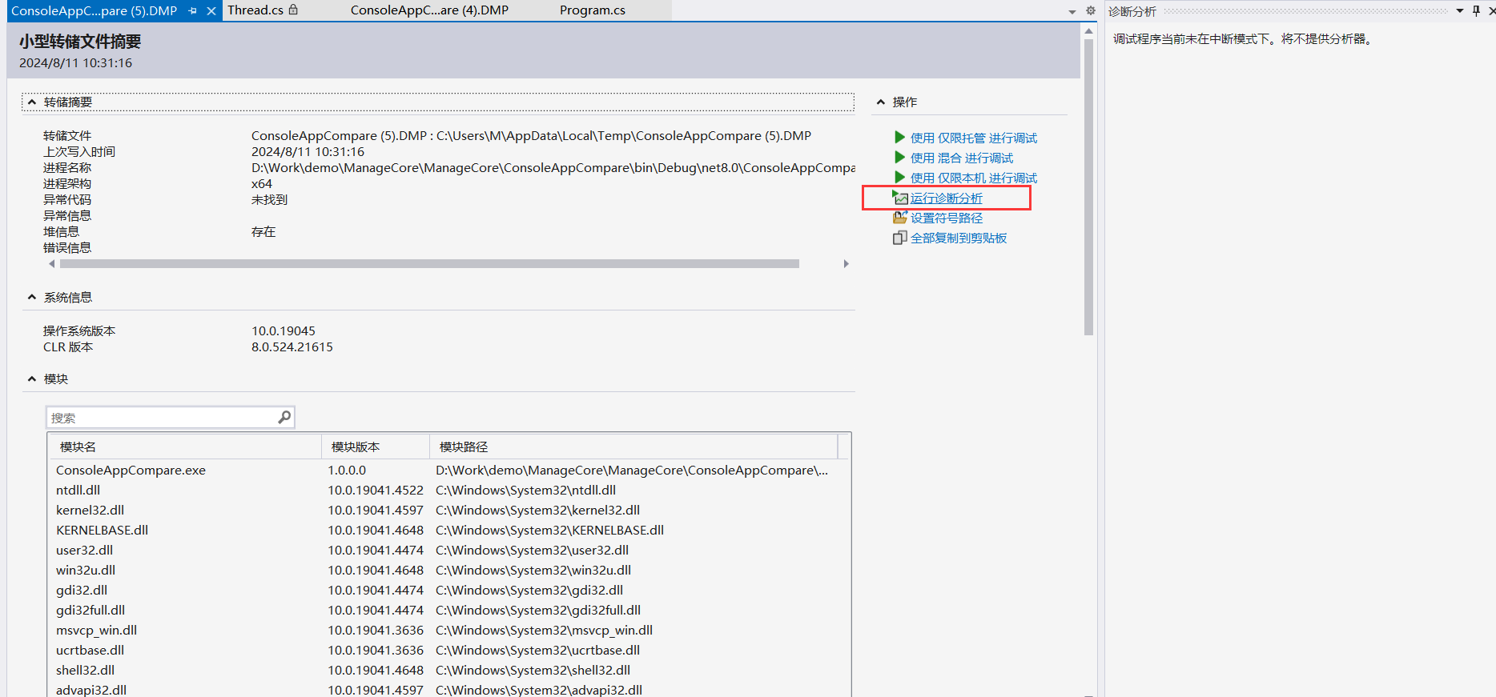Click the dump summary horizontal scrollbar thumb

coord(429,263)
